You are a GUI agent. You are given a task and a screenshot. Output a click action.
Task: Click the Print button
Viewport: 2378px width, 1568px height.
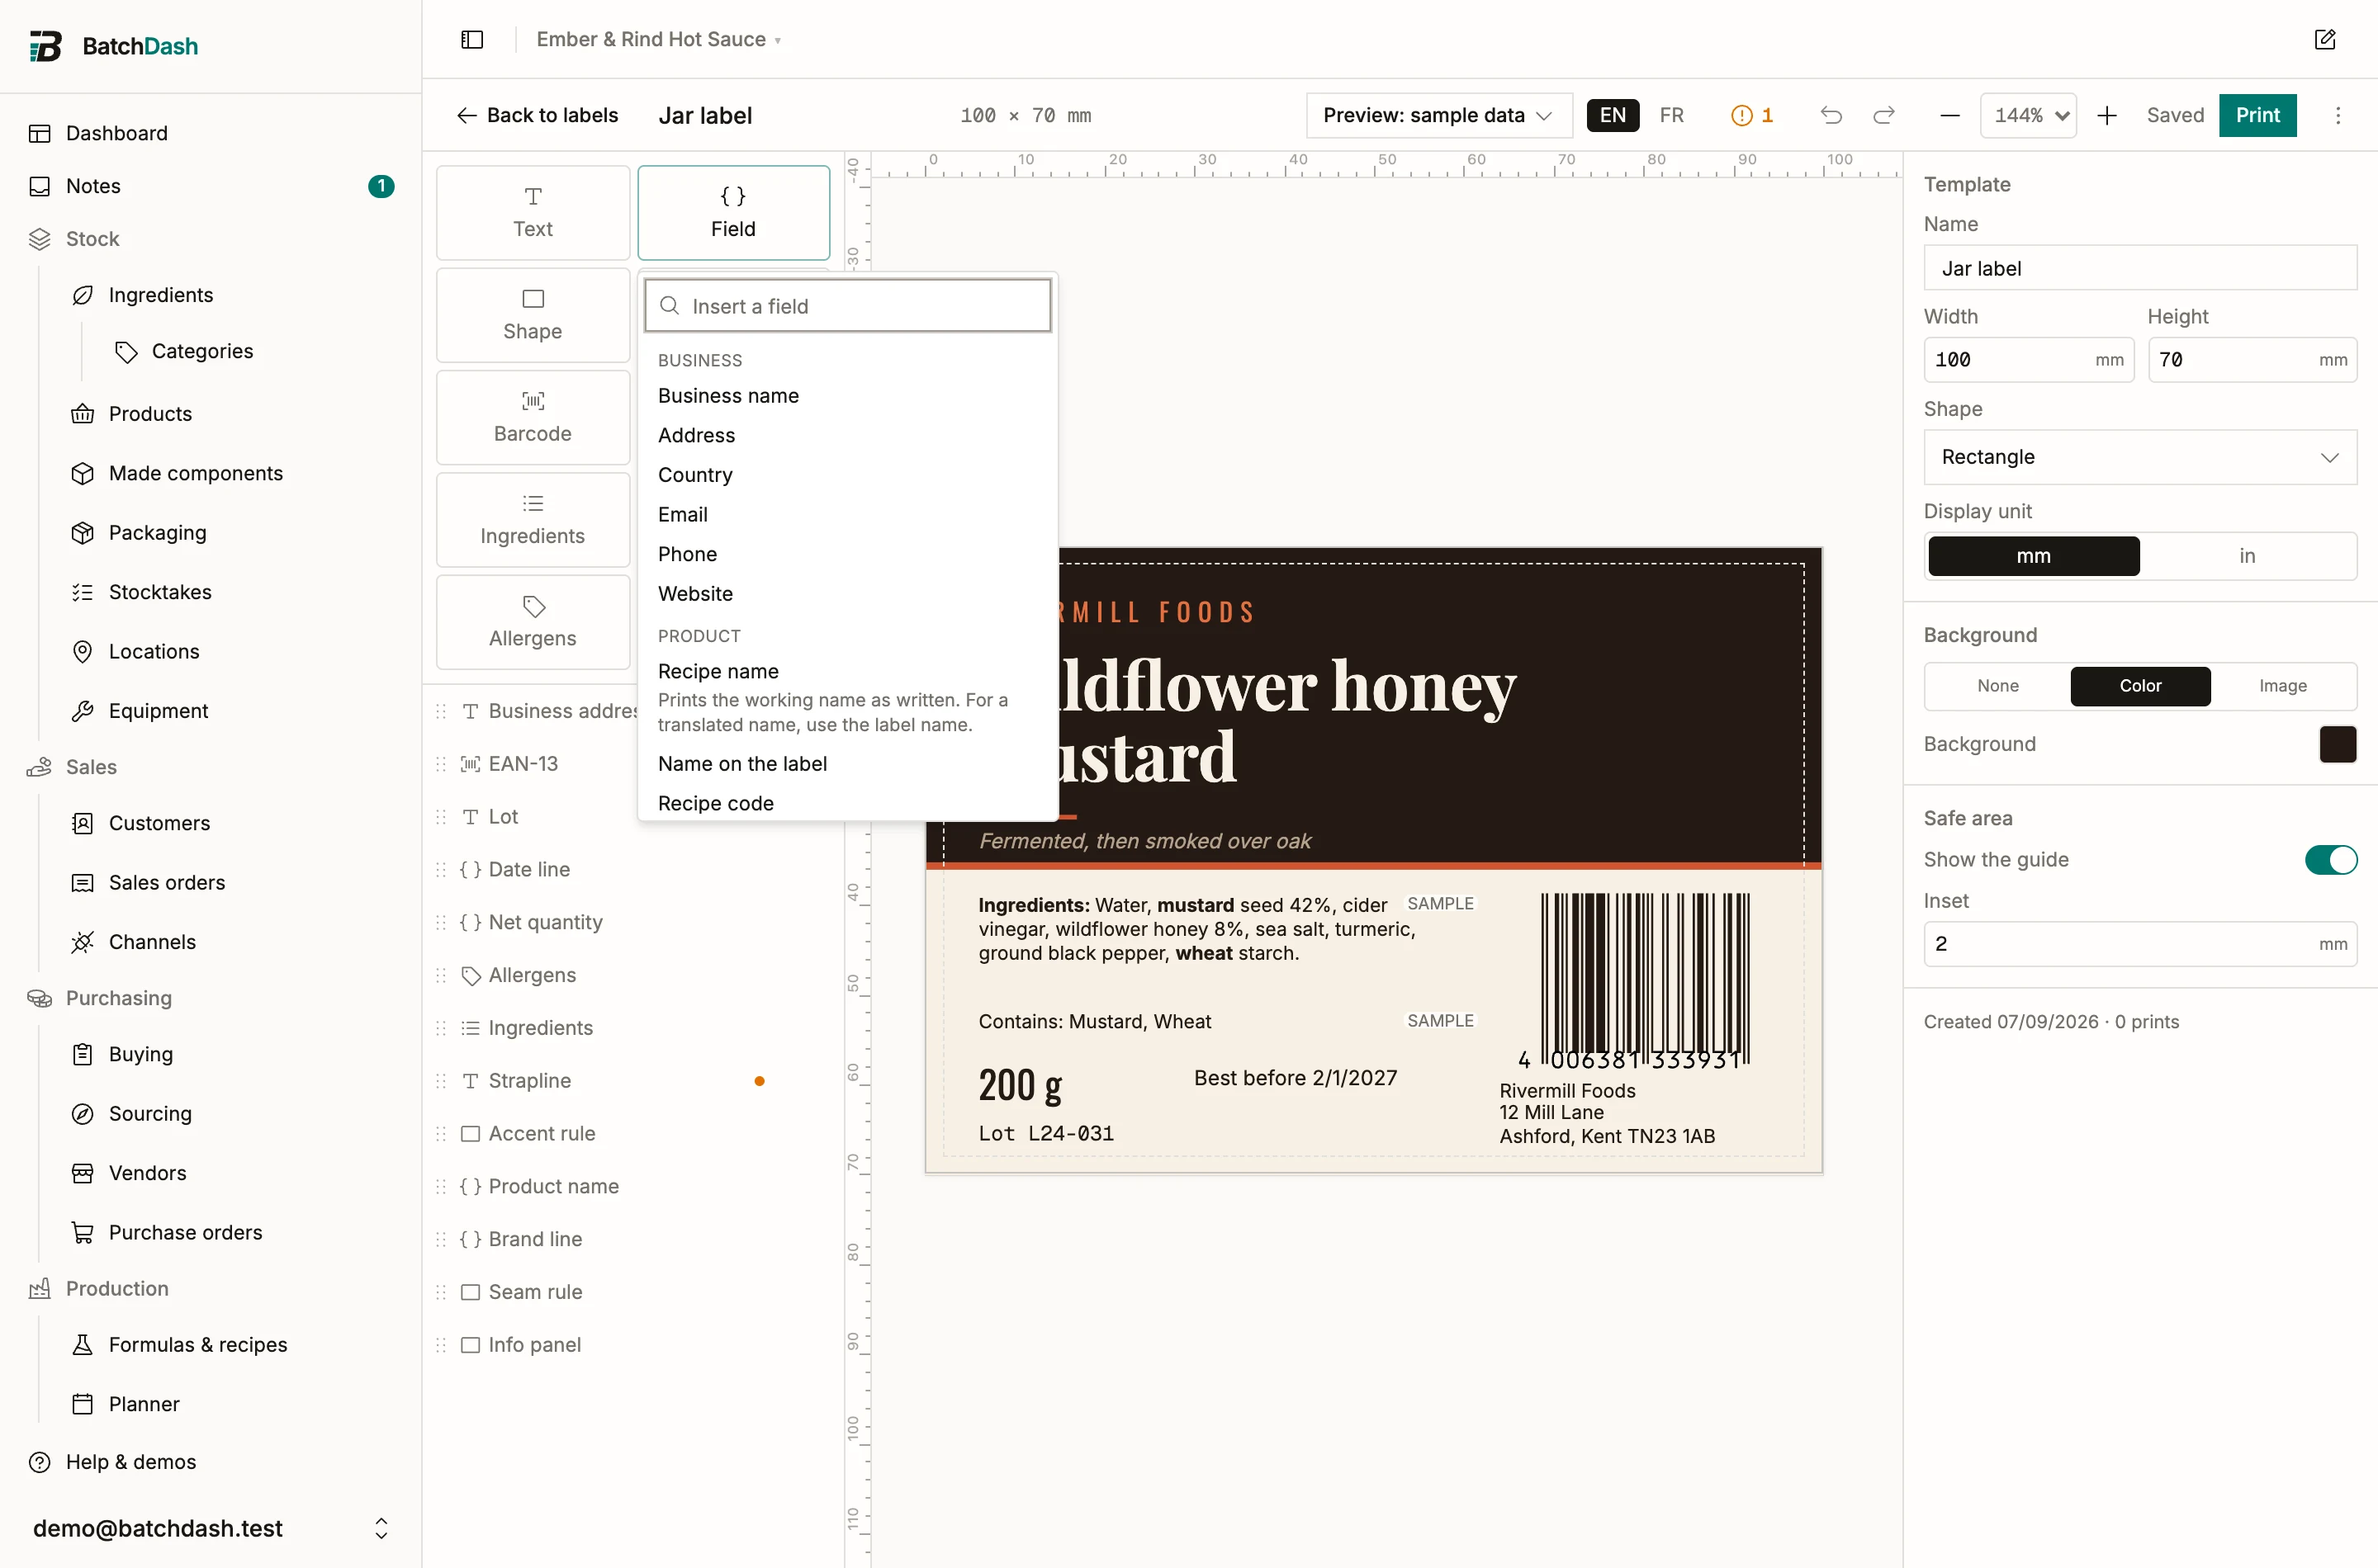coord(2257,115)
